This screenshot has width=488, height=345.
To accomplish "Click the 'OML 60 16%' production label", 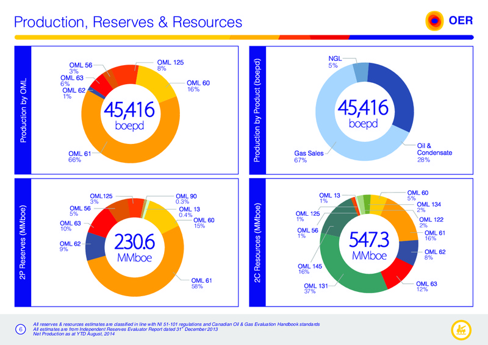I will (x=198, y=86).
